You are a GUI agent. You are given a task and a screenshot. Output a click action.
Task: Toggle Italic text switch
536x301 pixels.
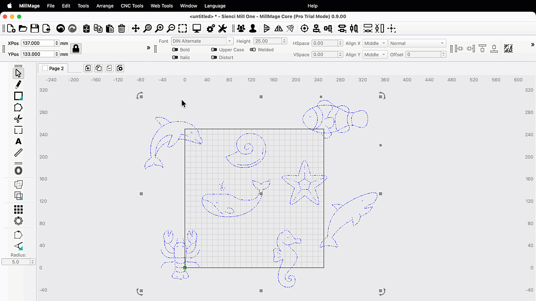[175, 58]
